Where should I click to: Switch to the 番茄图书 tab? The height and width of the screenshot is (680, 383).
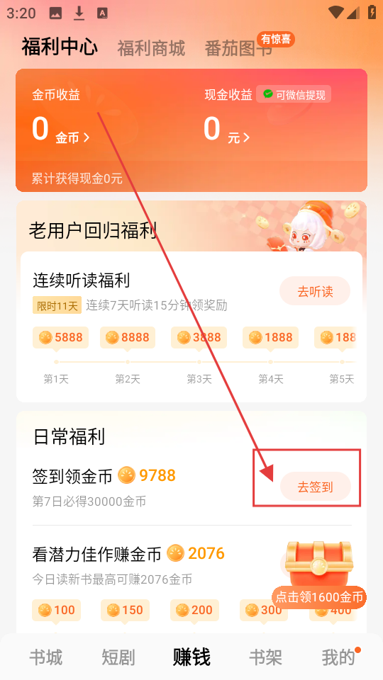[x=239, y=48]
